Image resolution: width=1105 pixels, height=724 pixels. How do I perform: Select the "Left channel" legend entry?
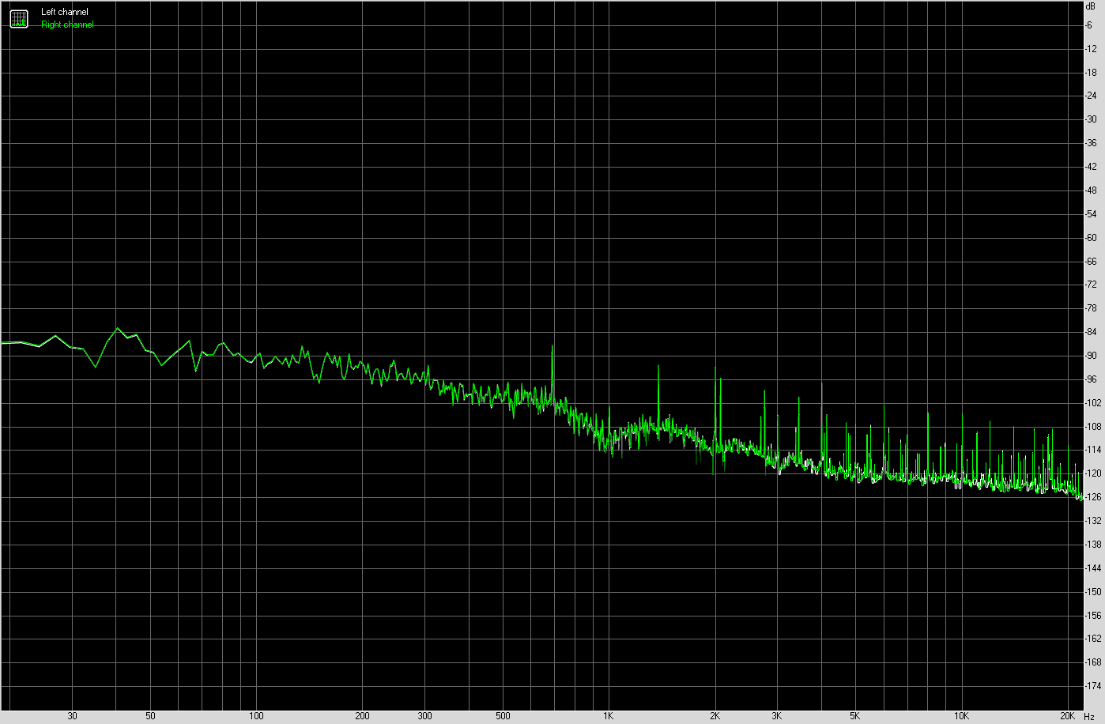[65, 12]
